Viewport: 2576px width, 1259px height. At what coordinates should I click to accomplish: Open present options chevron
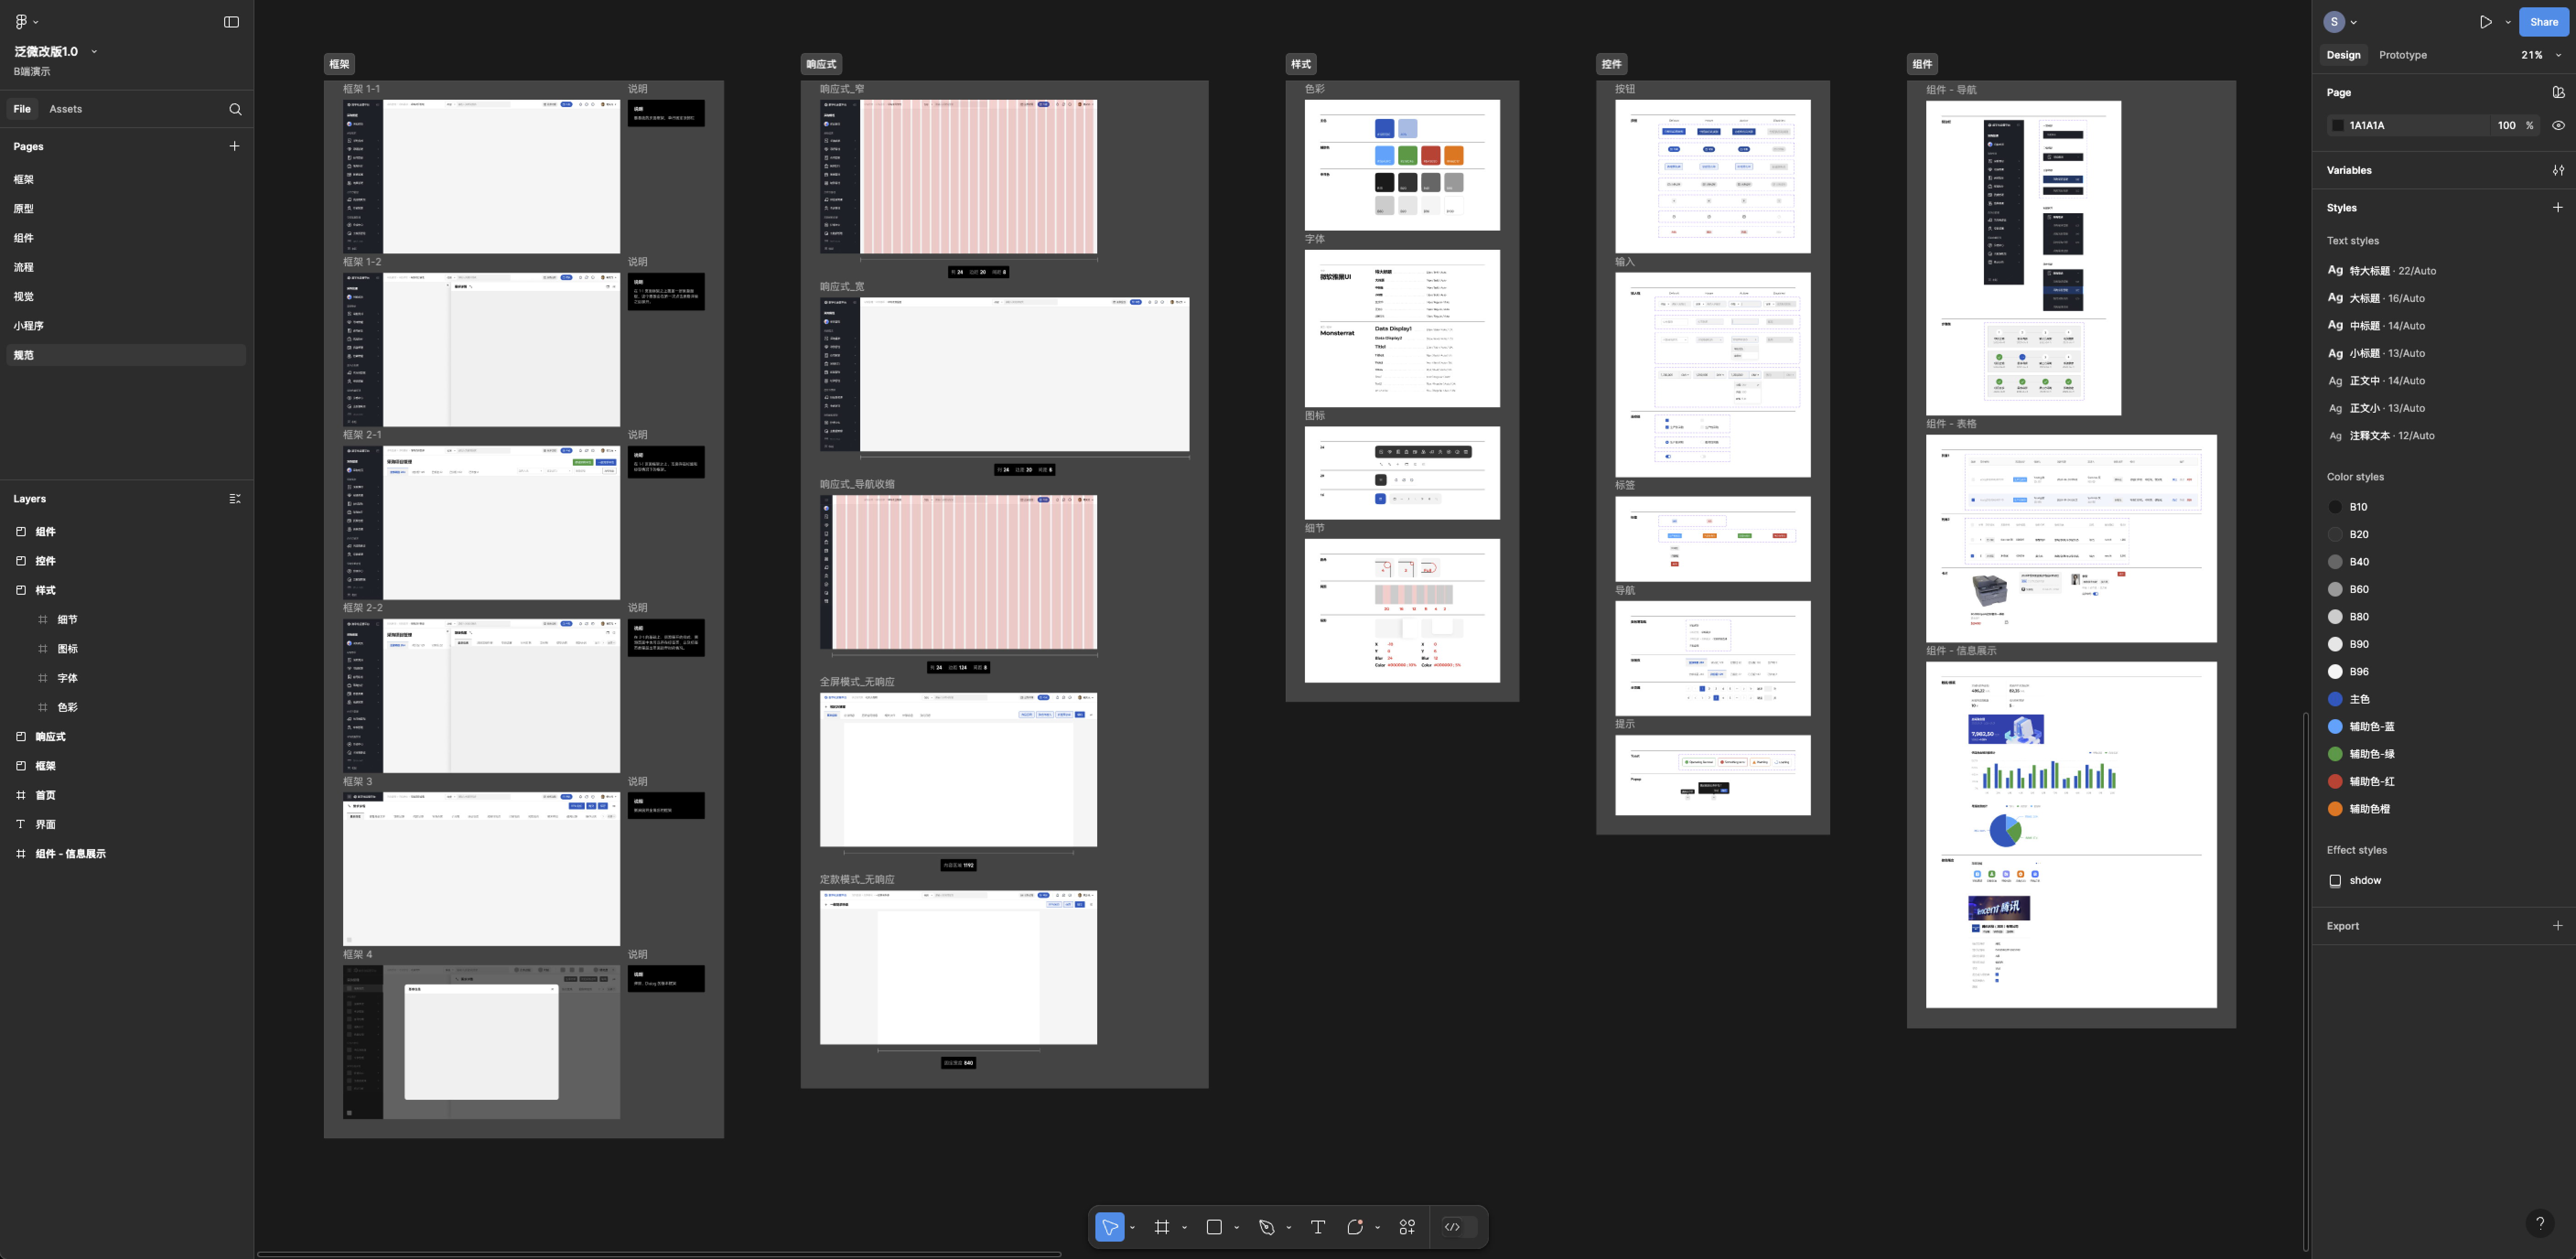[2507, 22]
